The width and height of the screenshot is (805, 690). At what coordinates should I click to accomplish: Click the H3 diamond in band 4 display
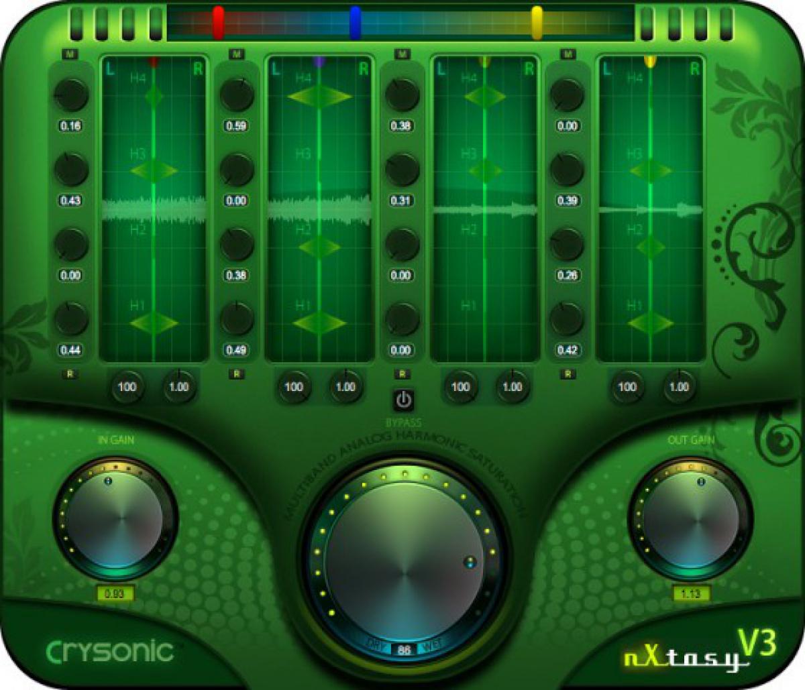coord(651,170)
